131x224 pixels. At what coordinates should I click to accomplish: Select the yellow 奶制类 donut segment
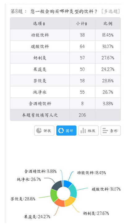point(70,201)
